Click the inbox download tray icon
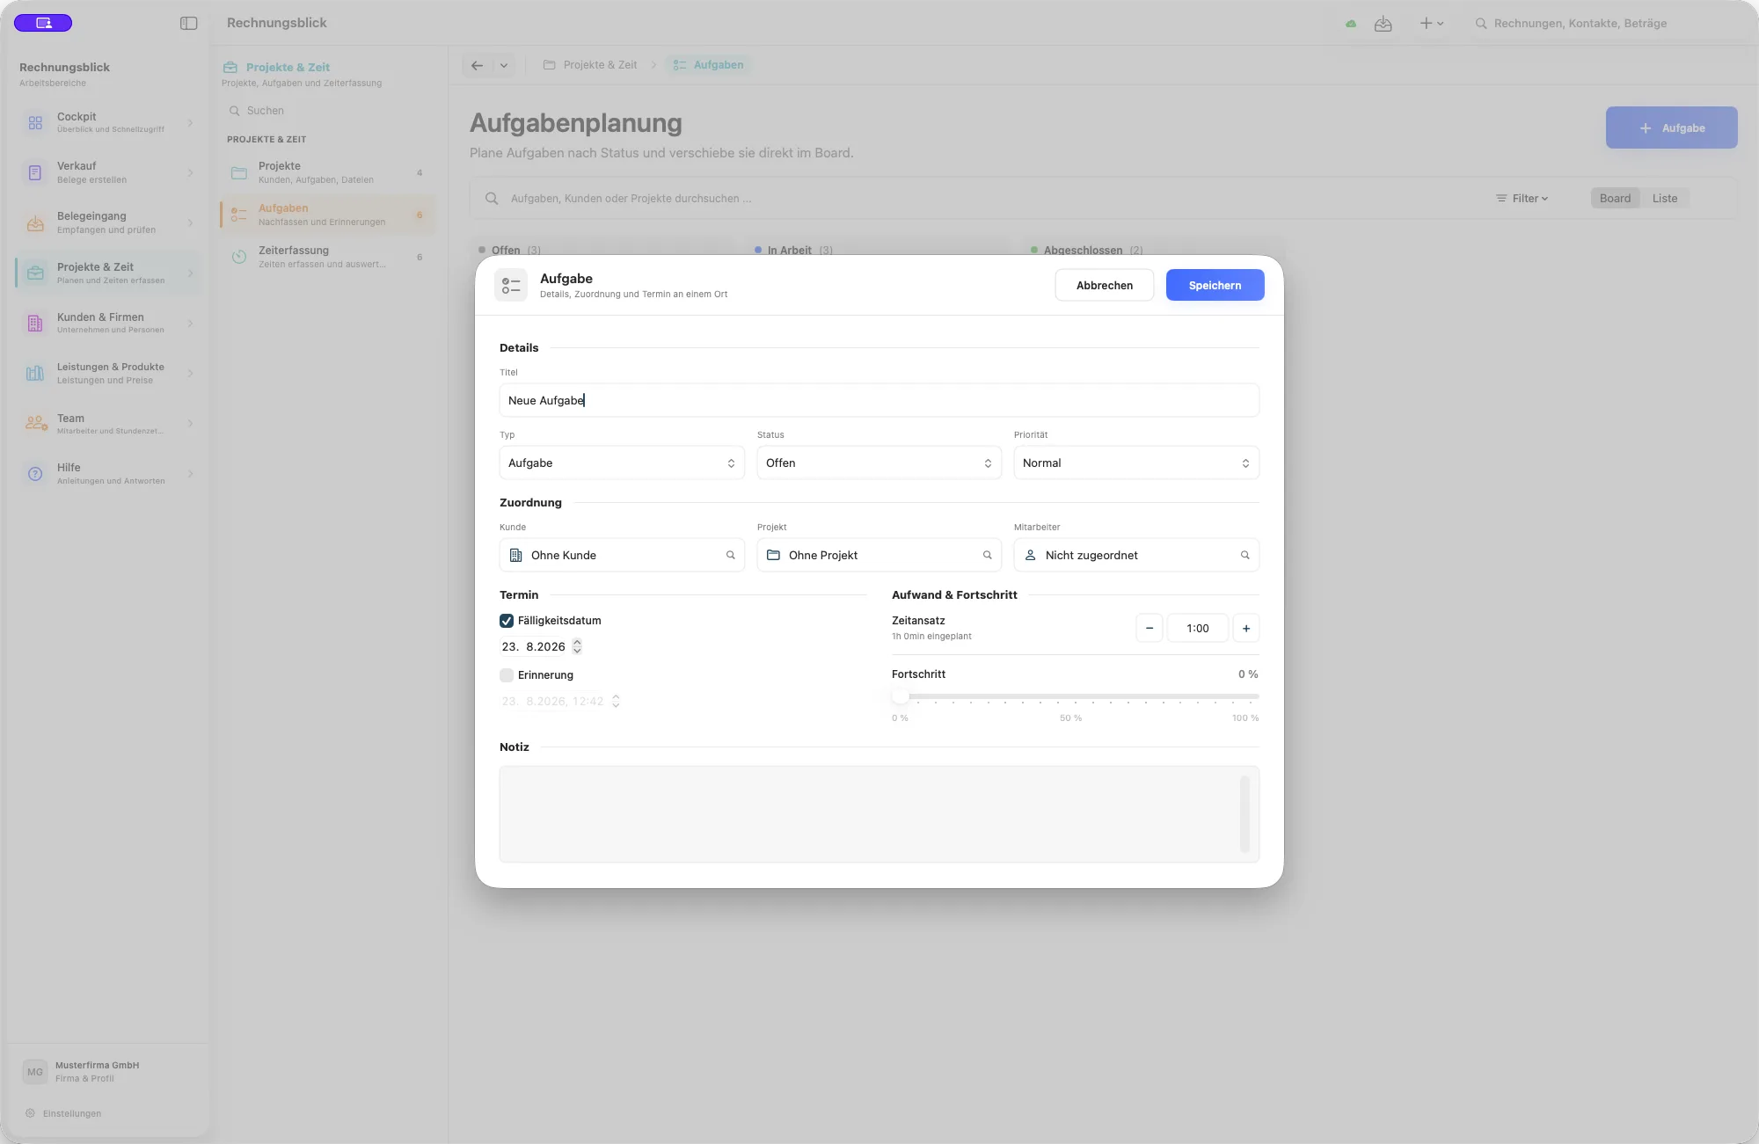This screenshot has height=1144, width=1759. (1383, 24)
